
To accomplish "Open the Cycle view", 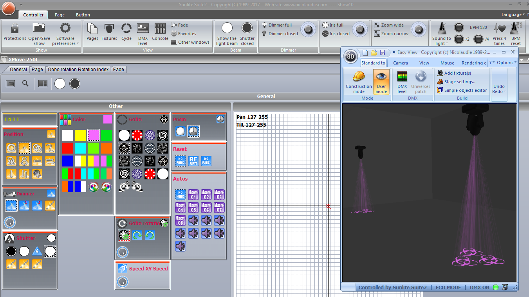I will tap(126, 28).
